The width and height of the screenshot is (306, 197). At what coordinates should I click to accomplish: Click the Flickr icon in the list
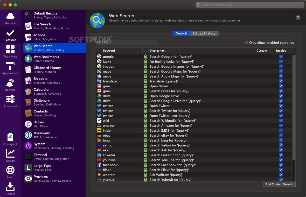[x=99, y=170]
